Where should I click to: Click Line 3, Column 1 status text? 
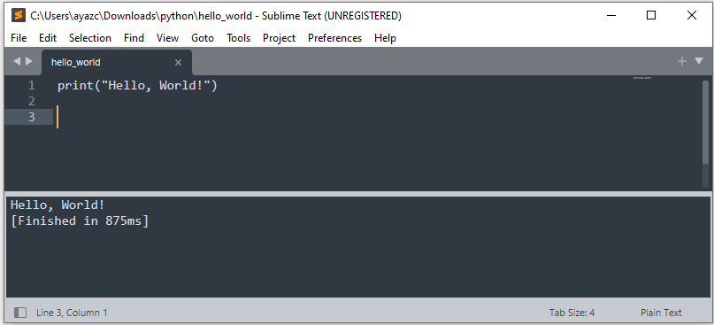point(72,313)
